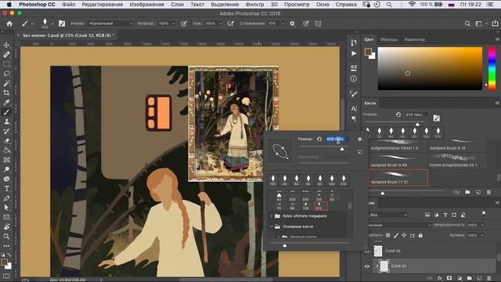Select the Move tool
This screenshot has height=282, width=501.
(x=6, y=45)
